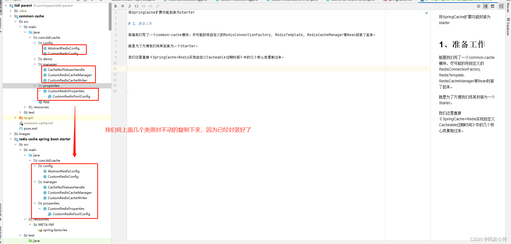
Task: Collapse manager package in starter module
Action: click(35, 182)
